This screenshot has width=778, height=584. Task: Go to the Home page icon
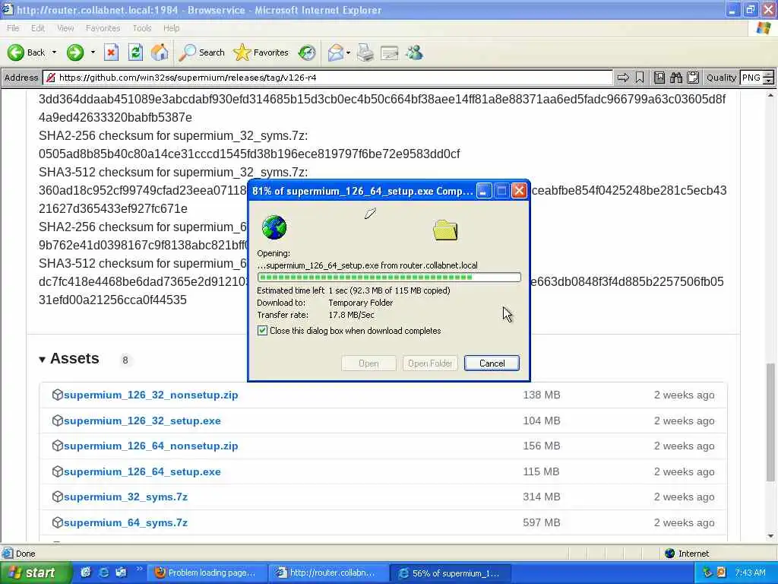click(160, 52)
